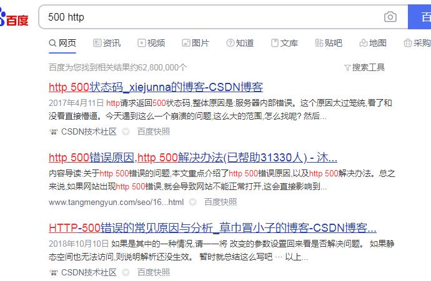Open result 'http 500错误原因,http 500解决办法'

tap(193, 158)
